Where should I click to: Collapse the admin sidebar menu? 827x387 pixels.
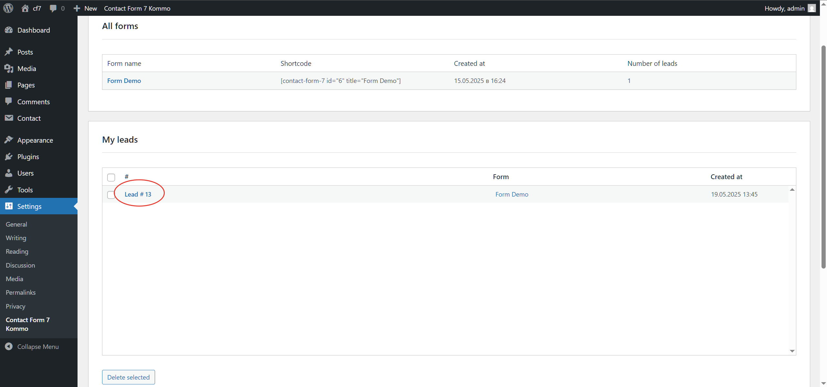[x=37, y=346]
